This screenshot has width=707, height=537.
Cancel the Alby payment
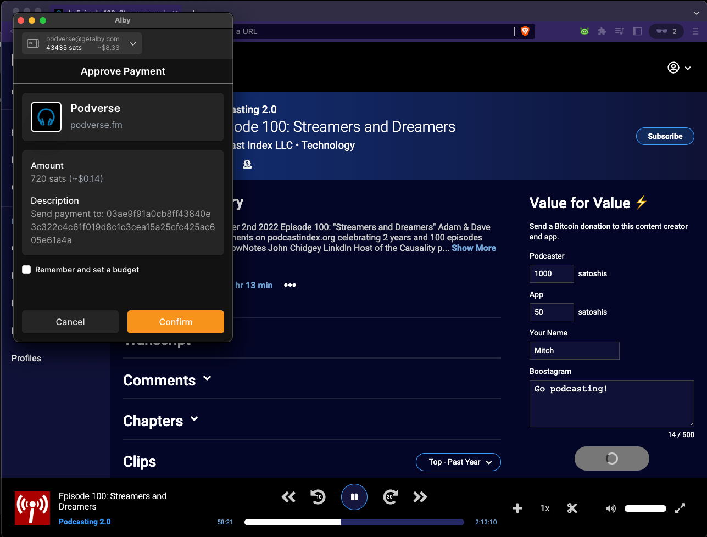[70, 322]
